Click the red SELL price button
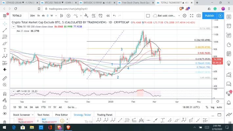233x131 pixels. click(25, 121)
